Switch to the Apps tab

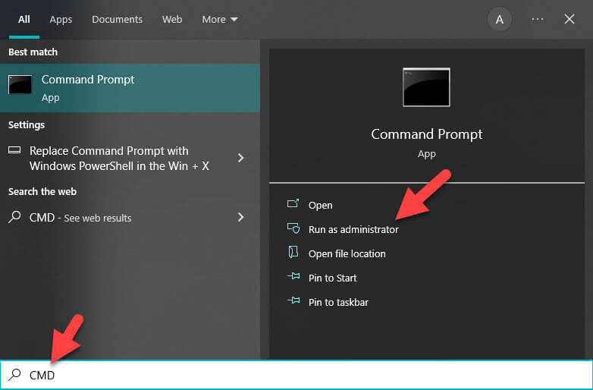[61, 20]
